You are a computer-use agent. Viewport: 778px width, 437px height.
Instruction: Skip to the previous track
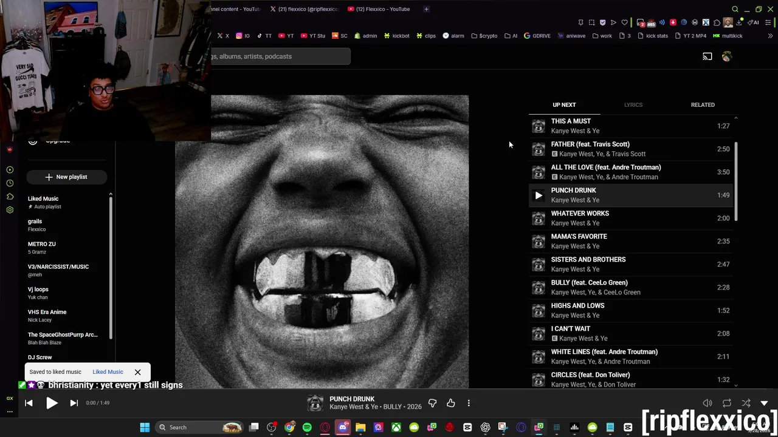click(29, 403)
